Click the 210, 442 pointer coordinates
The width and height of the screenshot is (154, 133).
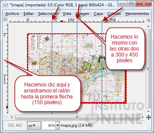coord(15,125)
